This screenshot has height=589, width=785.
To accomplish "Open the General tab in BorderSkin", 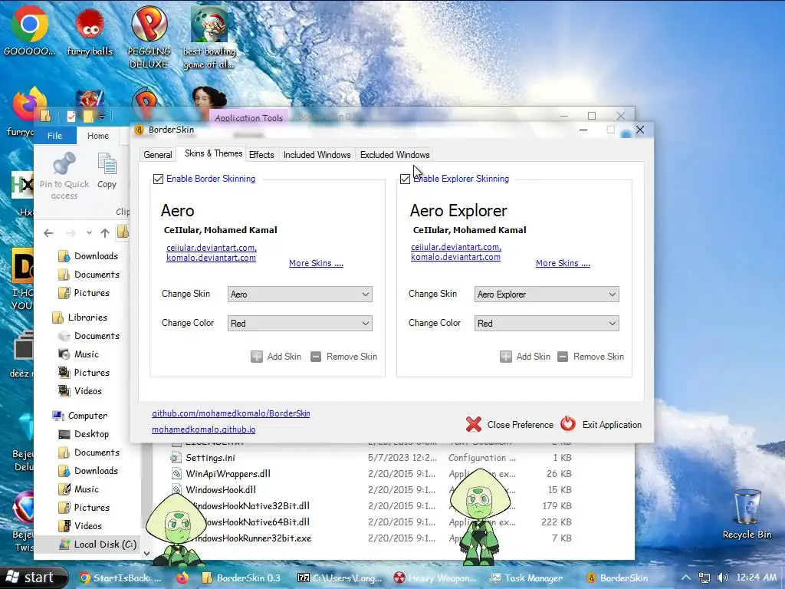I will (x=158, y=155).
